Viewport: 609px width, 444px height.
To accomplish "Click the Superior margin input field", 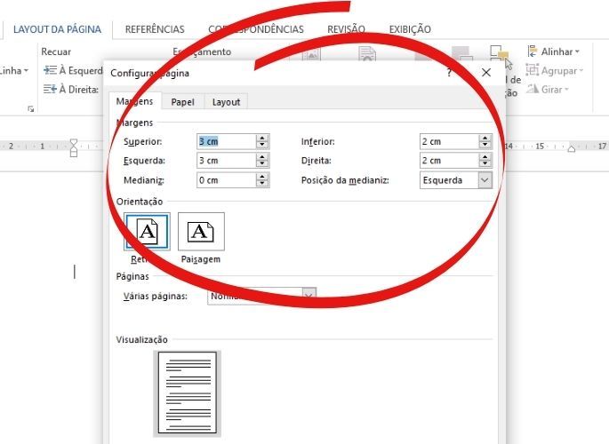I will (226, 141).
